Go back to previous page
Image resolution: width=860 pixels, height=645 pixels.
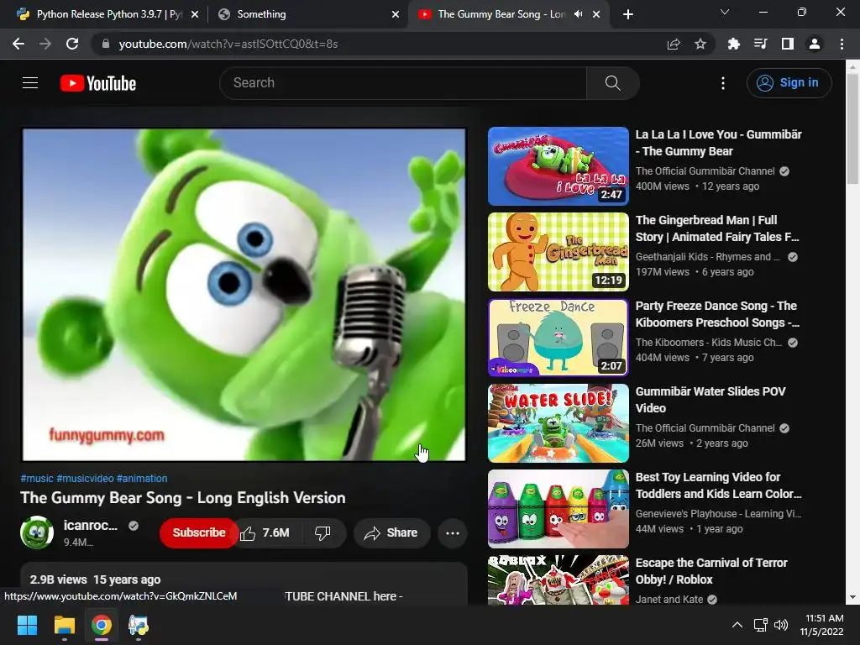coord(18,44)
